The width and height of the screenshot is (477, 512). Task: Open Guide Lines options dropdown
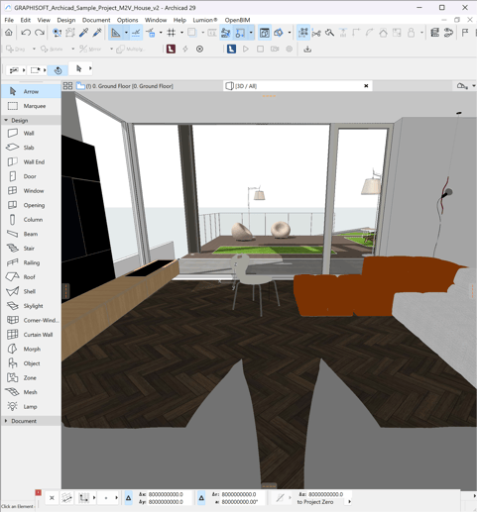pos(126,33)
